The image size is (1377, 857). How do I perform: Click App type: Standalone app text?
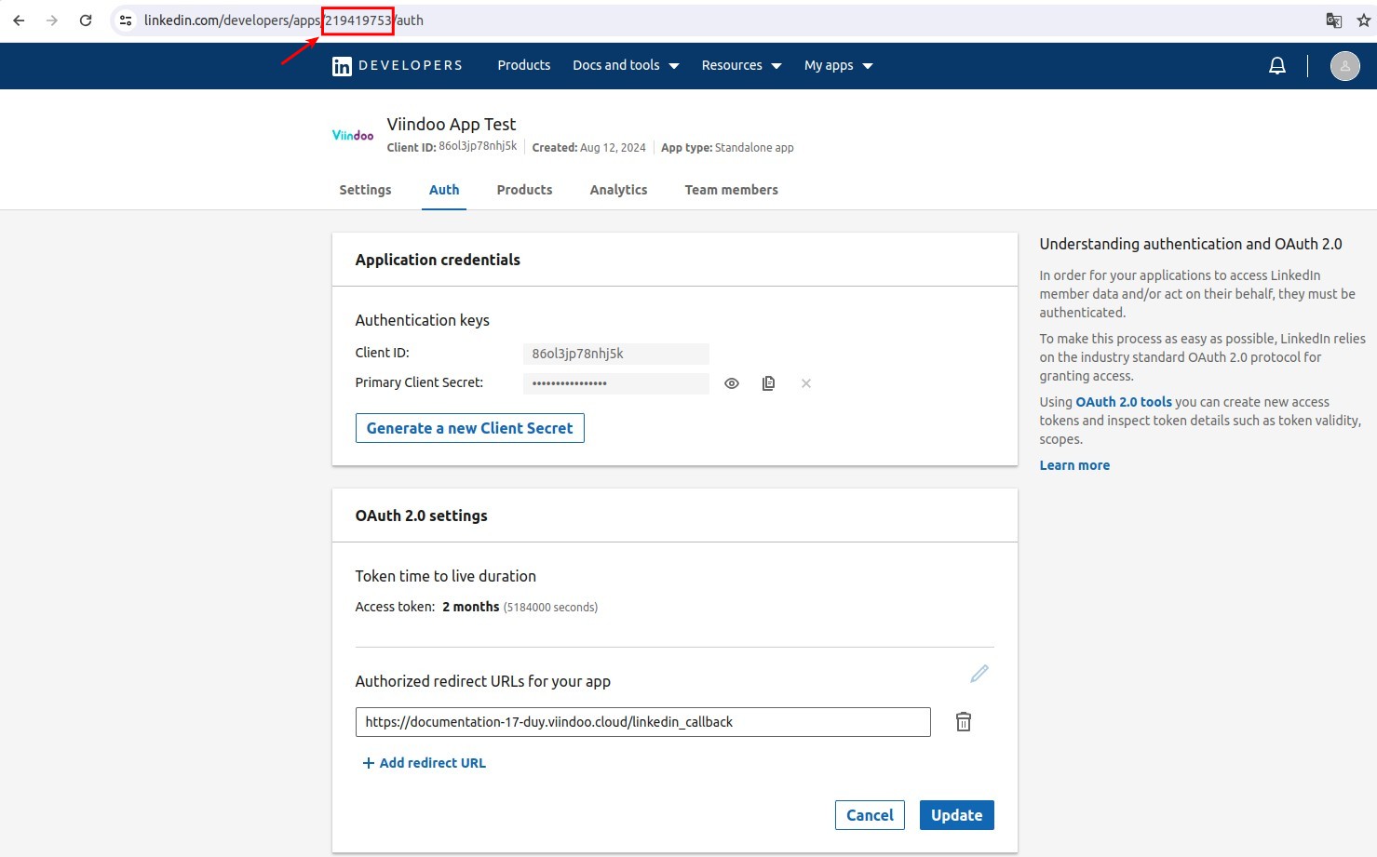point(727,148)
